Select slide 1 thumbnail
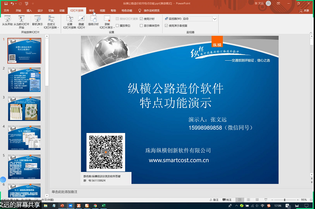 [x=24, y=51]
